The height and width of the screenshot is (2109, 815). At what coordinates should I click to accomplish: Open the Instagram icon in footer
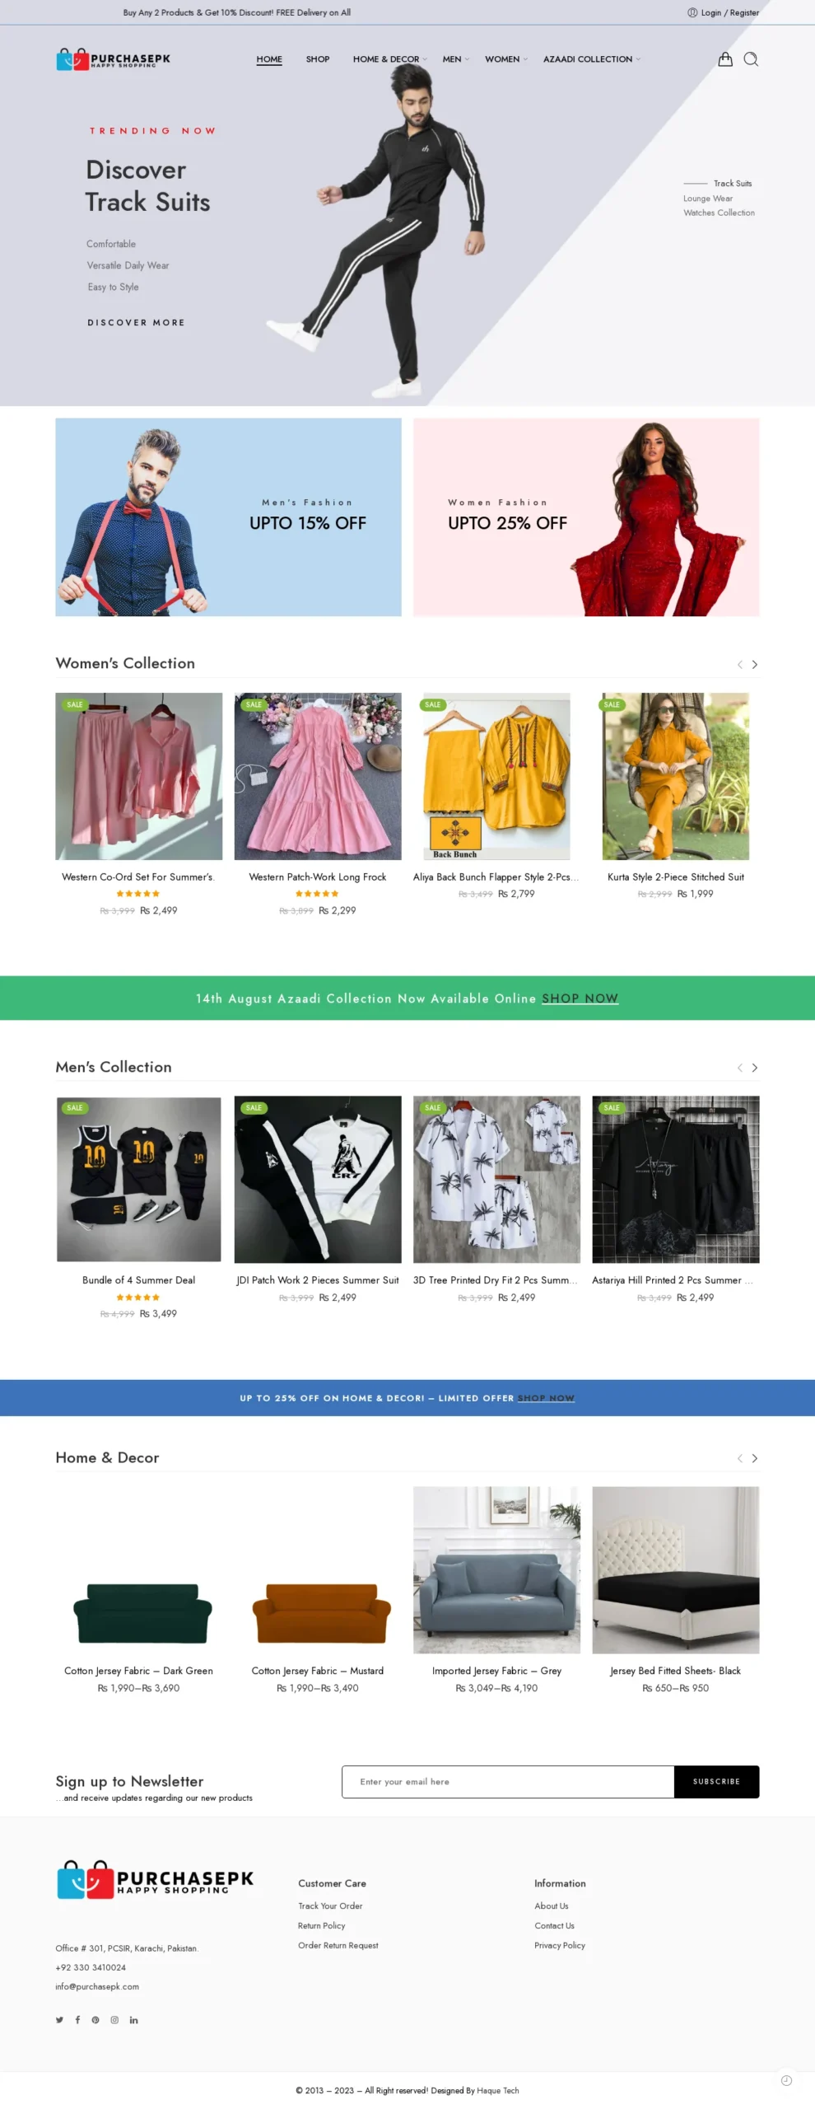point(114,2019)
